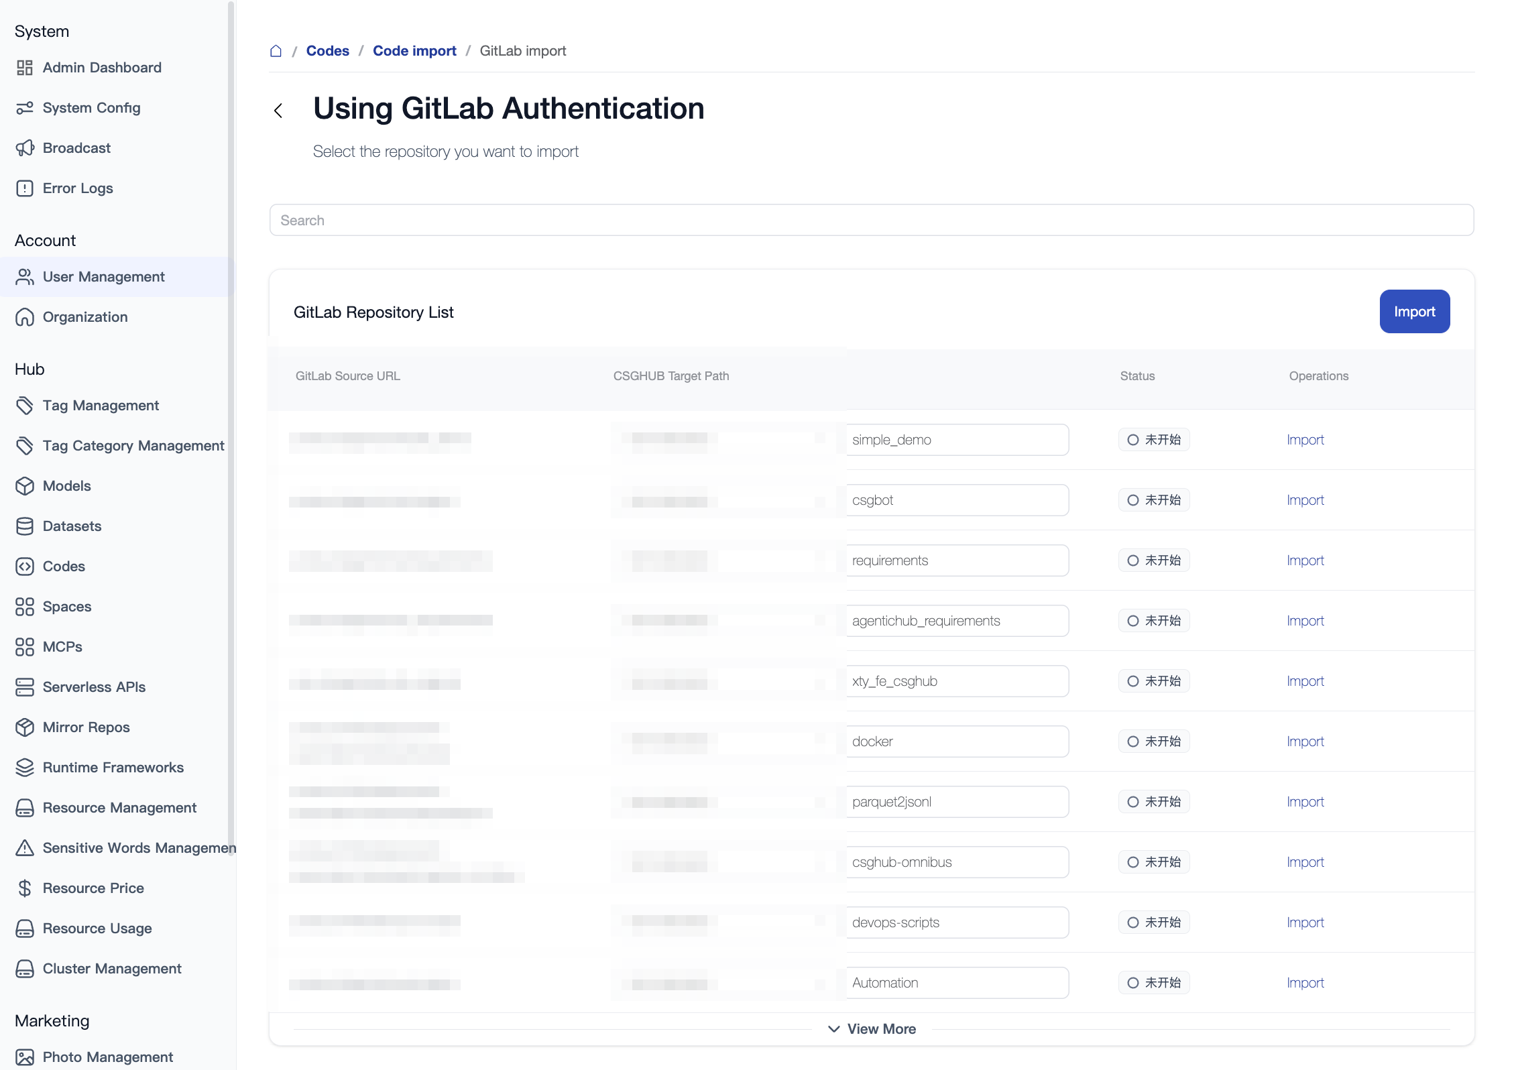
Task: Click the Sensitive Words warning icon
Action: (x=25, y=848)
